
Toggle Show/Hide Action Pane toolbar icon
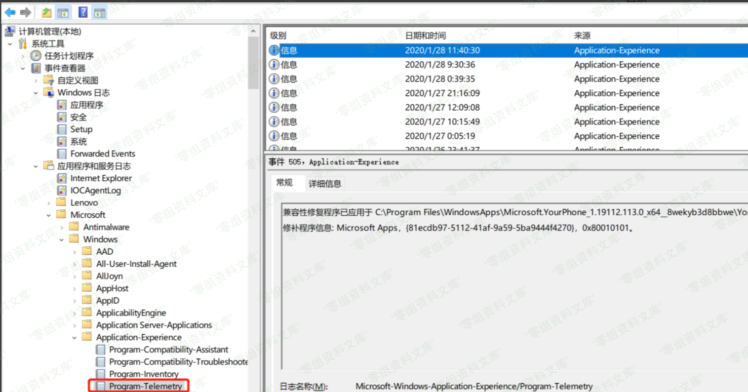click(100, 12)
